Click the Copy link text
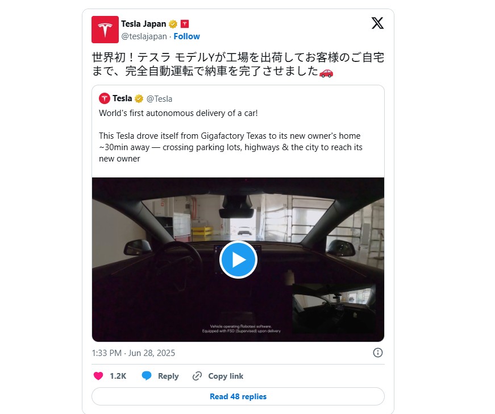 [226, 376]
